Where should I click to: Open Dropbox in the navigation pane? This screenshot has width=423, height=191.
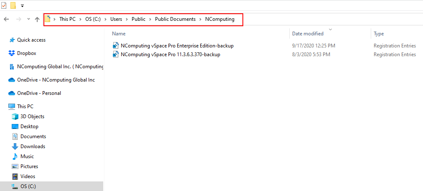[x=26, y=53]
